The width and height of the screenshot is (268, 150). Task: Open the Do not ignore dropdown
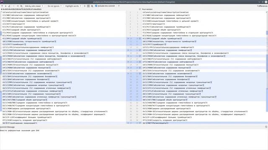(54, 6)
